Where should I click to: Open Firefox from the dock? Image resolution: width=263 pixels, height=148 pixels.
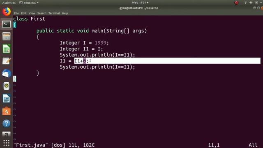click(7, 12)
